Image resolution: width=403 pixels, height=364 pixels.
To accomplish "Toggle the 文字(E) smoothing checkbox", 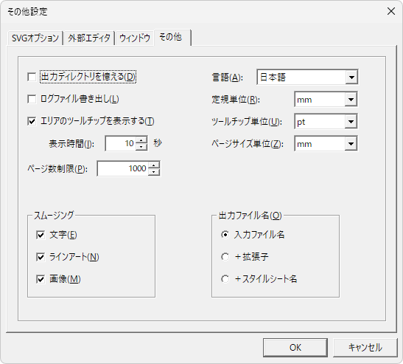I will (x=41, y=235).
